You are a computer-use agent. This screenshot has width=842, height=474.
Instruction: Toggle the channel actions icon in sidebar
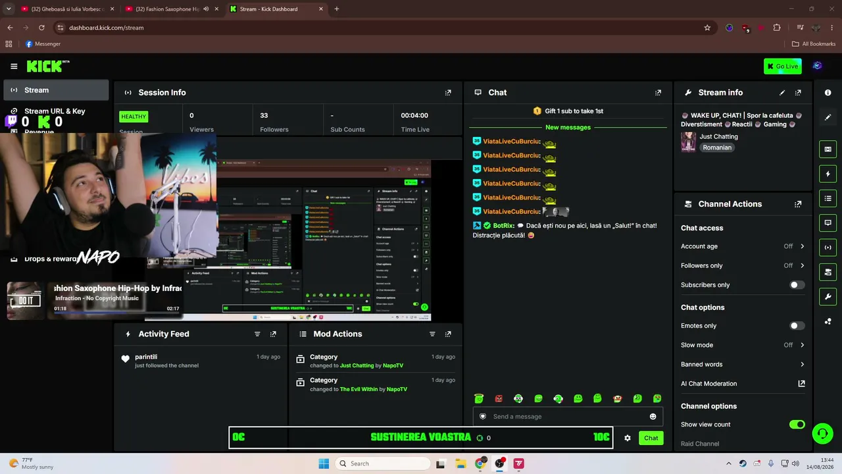click(828, 272)
